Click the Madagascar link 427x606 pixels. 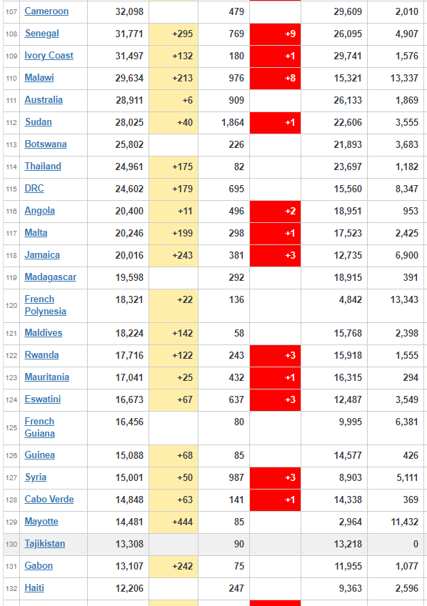coord(50,277)
